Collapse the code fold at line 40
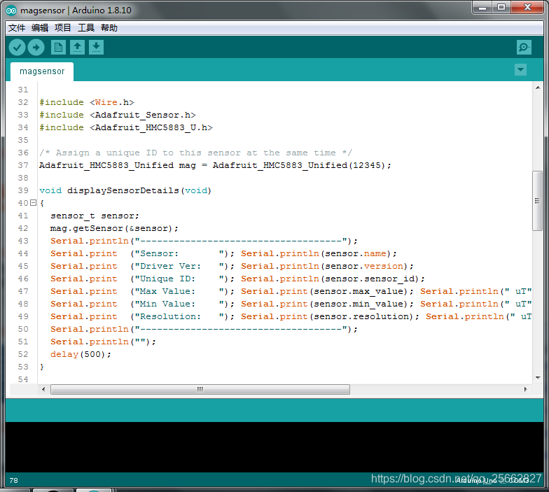This screenshot has width=549, height=492. 34,203
